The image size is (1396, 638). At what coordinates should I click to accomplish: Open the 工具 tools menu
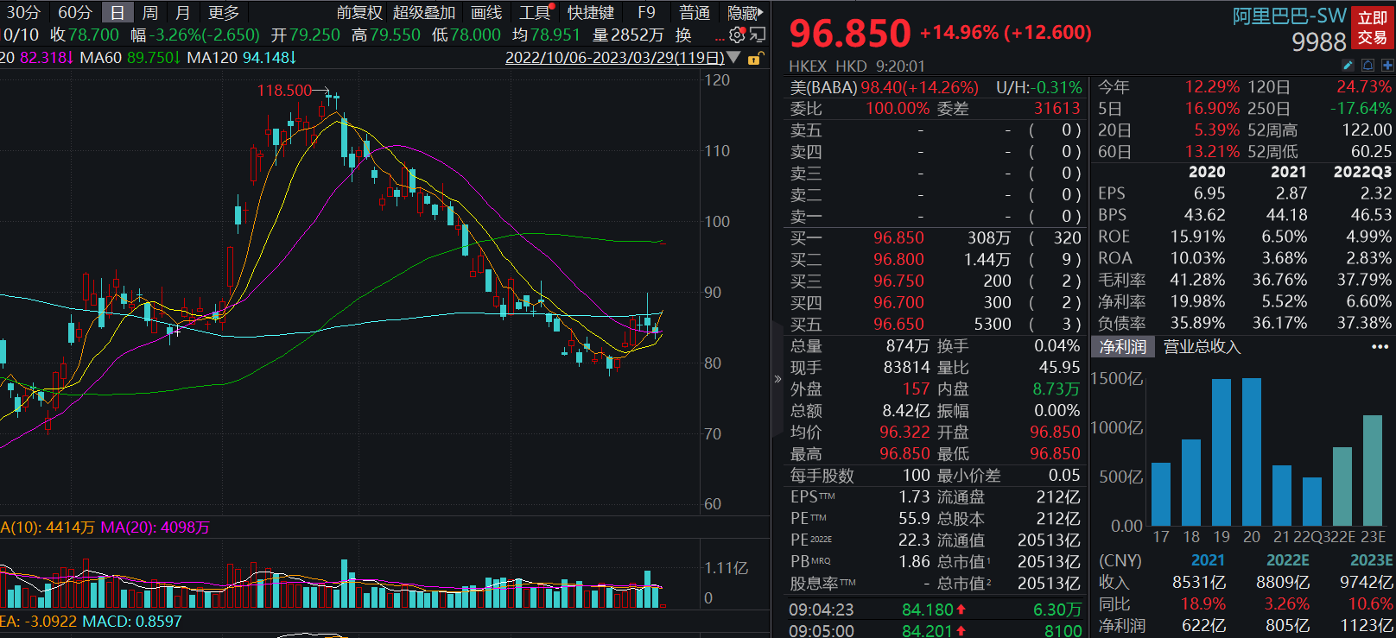click(535, 12)
